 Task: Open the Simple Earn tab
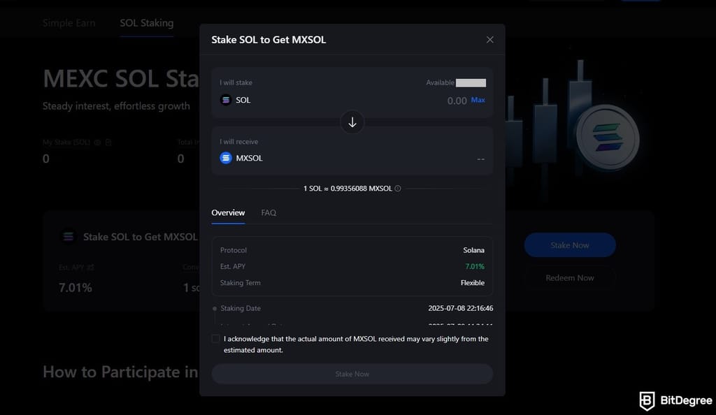[x=69, y=23]
